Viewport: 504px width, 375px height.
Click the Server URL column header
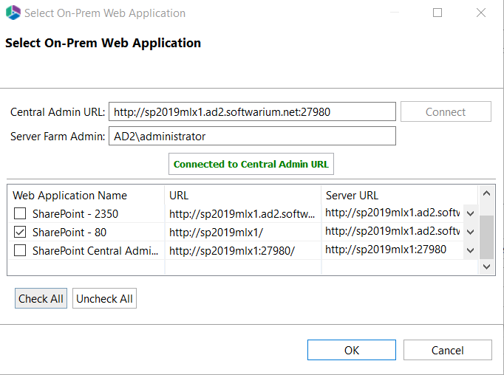pos(352,196)
